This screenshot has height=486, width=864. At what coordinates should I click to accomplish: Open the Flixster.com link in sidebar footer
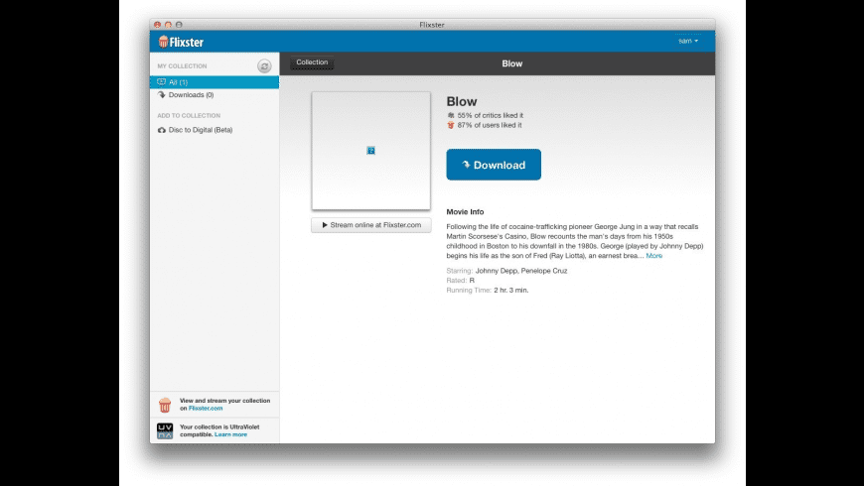[206, 409]
